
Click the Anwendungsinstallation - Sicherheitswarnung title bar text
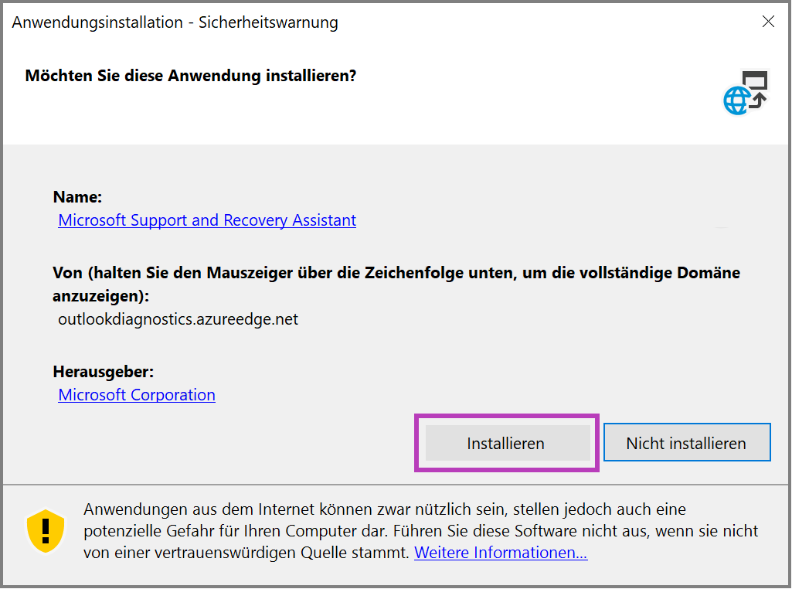point(175,22)
